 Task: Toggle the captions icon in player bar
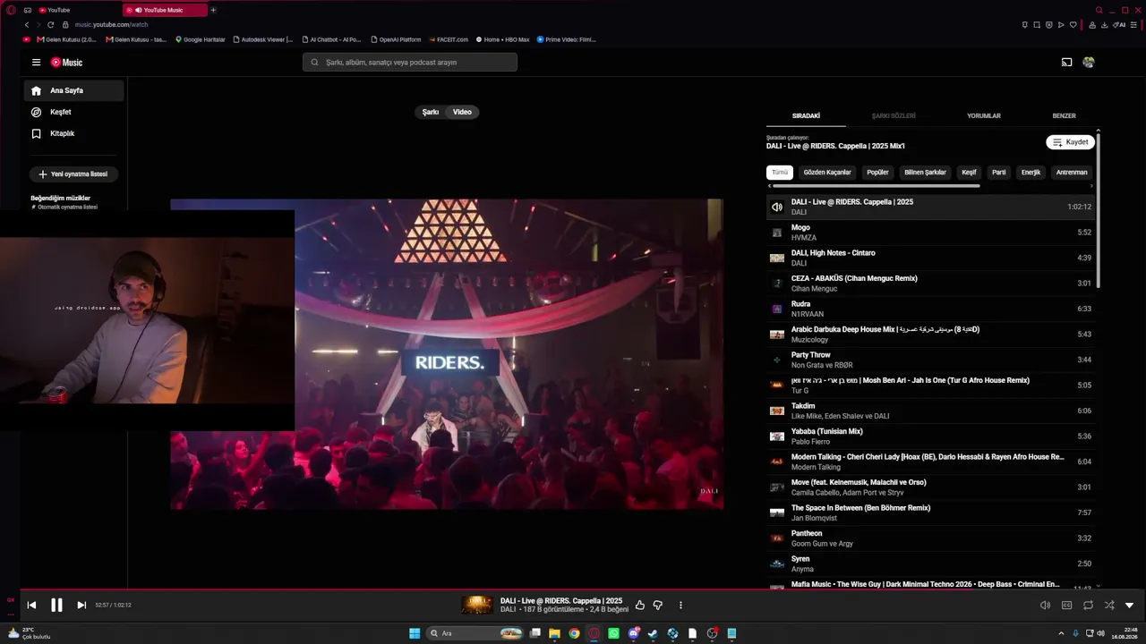1066,606
